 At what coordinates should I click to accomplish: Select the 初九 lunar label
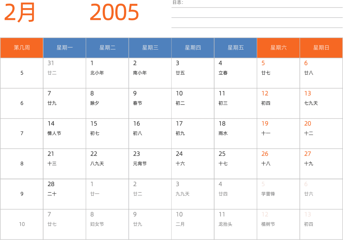(180, 133)
